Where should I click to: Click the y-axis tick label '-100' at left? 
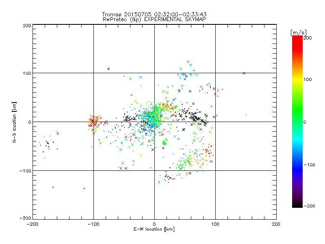pos(25,171)
